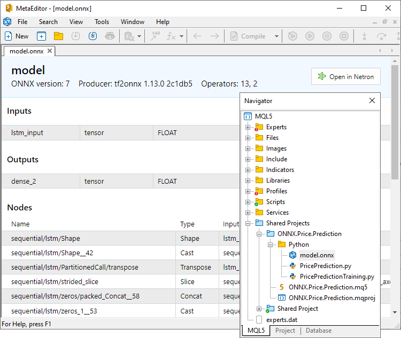
Task: Expand the Shared Project node
Action: point(259,309)
